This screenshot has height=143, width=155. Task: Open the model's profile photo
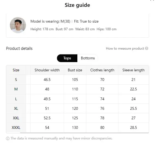[18, 25]
